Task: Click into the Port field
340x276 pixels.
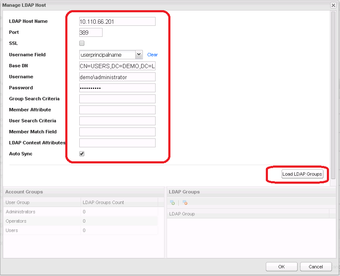Action: click(91, 33)
